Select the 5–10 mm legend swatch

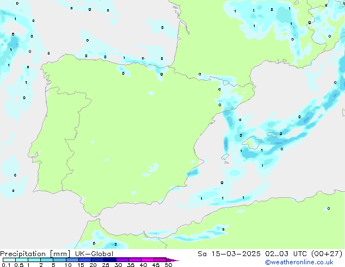[59, 260]
